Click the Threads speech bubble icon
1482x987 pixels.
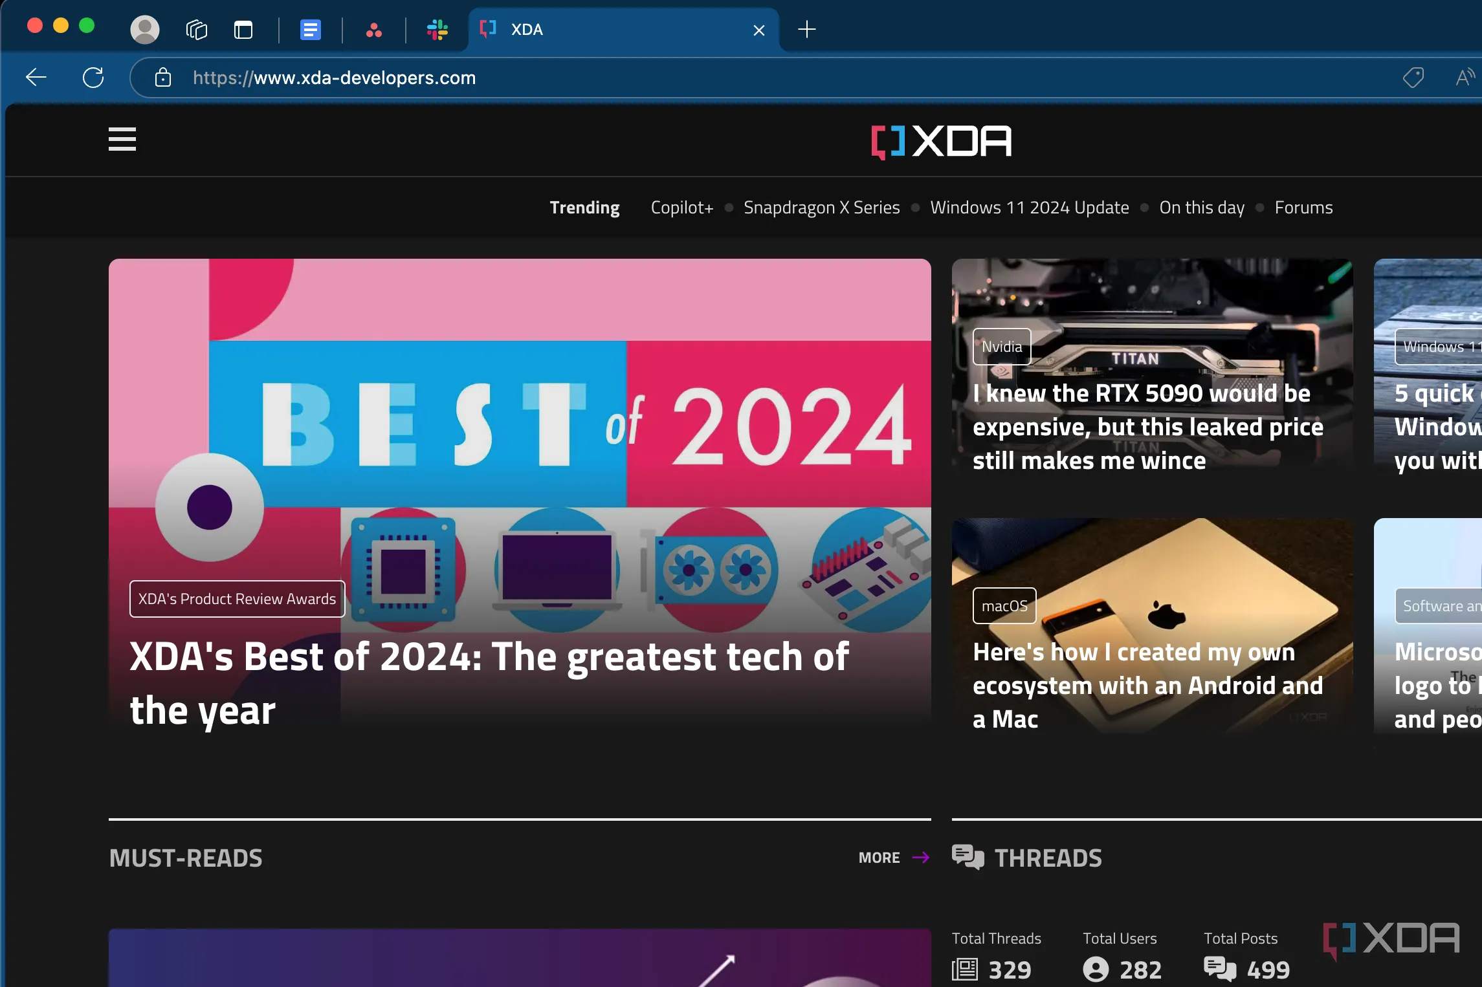pos(968,858)
